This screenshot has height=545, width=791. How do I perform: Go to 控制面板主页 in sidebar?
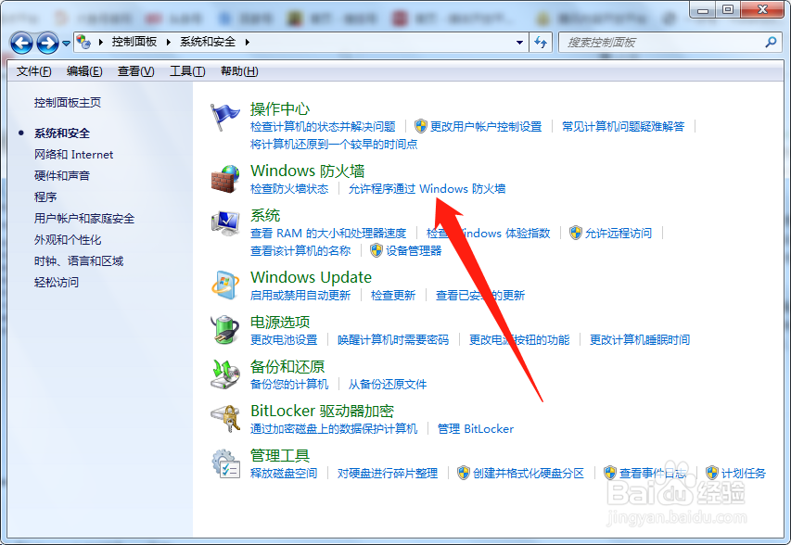(68, 102)
